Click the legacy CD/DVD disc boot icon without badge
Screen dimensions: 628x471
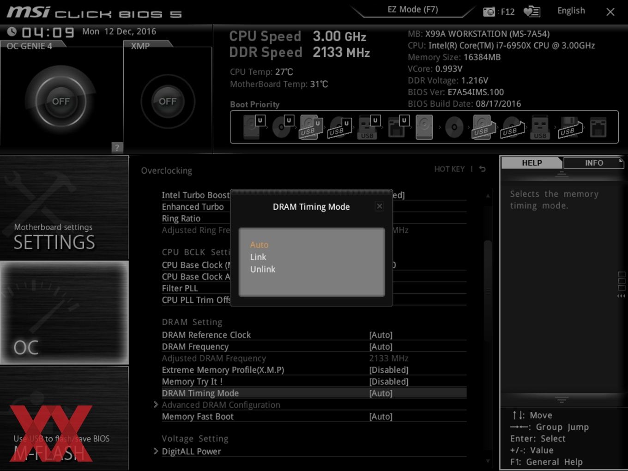click(x=454, y=127)
